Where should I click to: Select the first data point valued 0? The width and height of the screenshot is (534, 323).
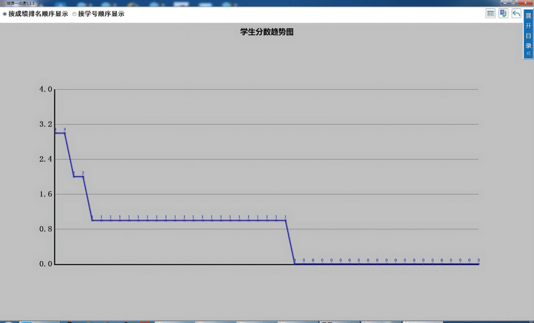[x=295, y=264]
